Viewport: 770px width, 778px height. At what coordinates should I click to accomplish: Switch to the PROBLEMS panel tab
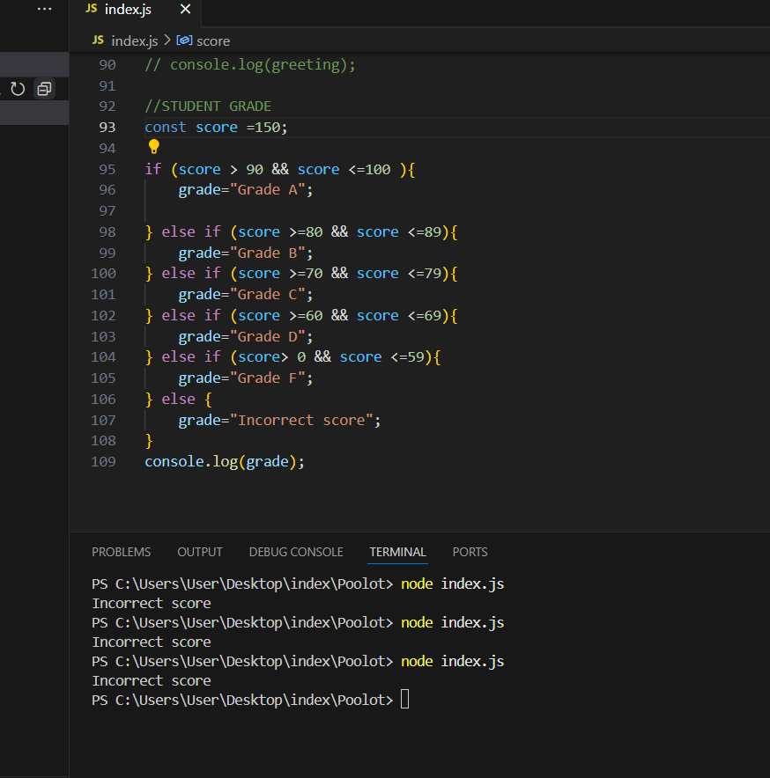tap(122, 552)
